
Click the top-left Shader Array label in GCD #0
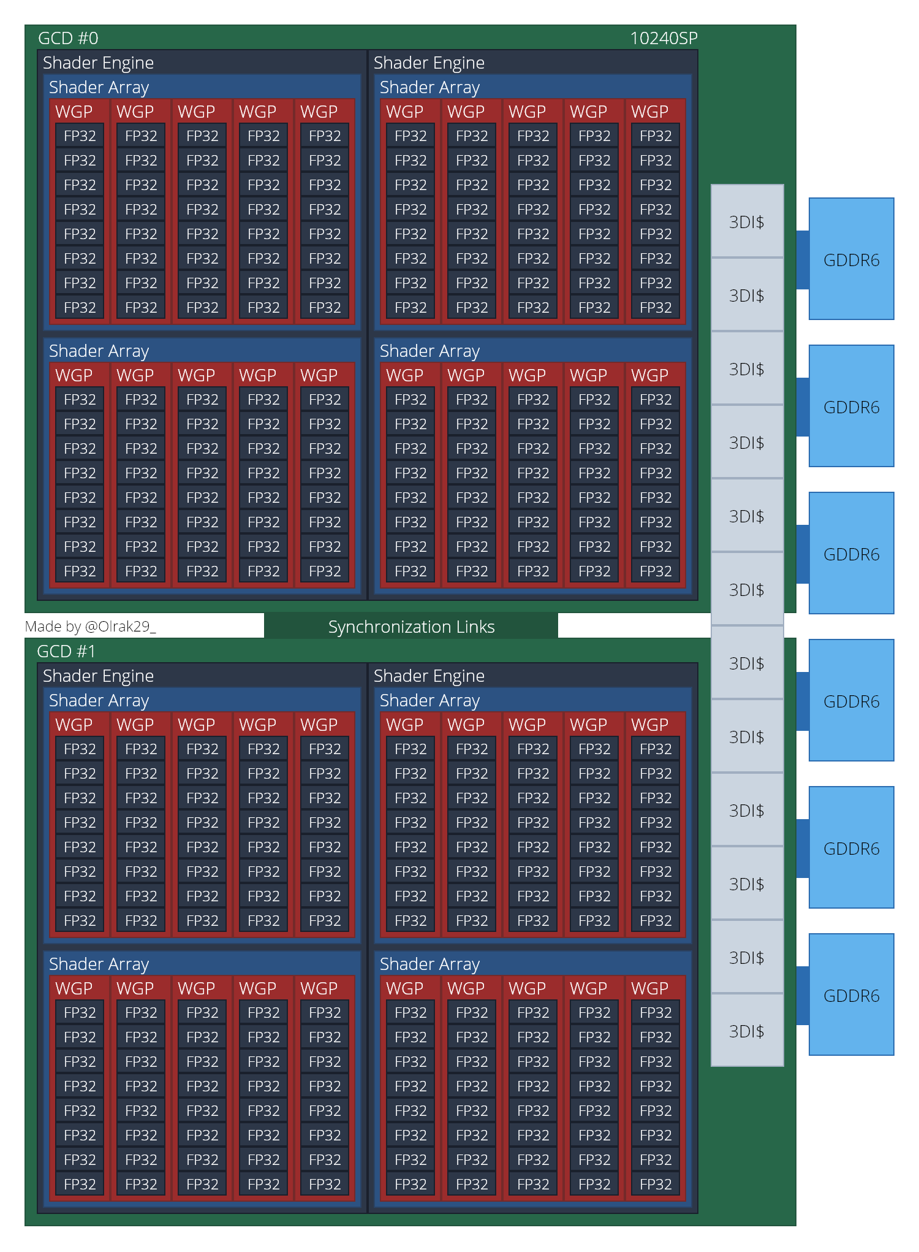coord(99,88)
